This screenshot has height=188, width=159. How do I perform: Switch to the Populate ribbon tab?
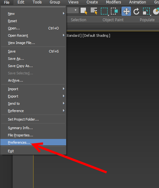(147, 20)
